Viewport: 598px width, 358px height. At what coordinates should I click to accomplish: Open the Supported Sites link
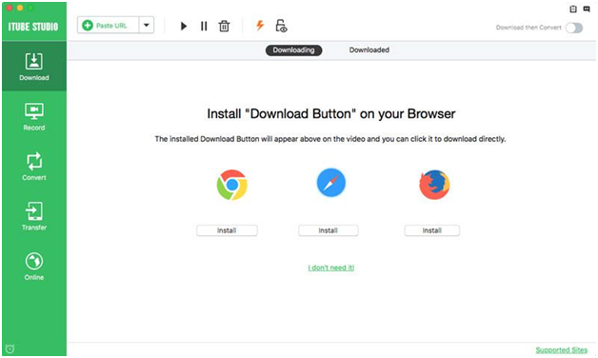(x=562, y=349)
